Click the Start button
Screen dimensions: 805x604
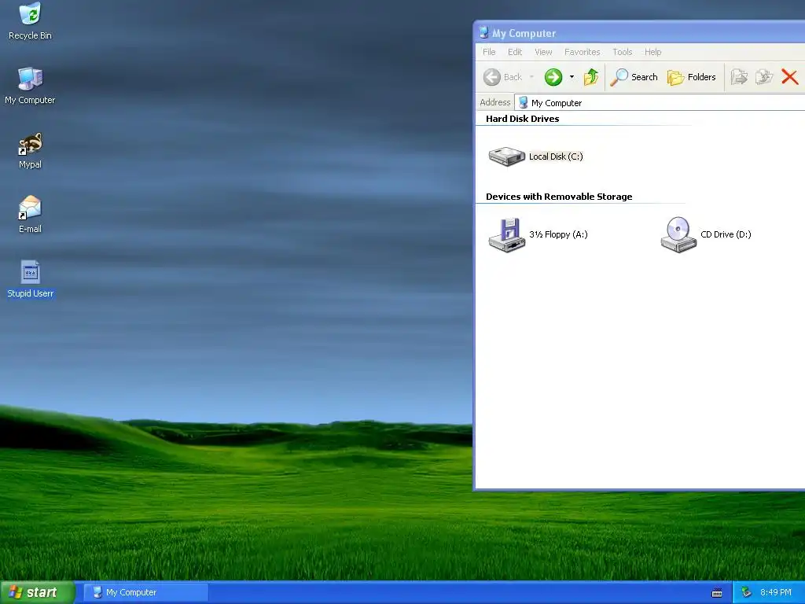pos(37,593)
